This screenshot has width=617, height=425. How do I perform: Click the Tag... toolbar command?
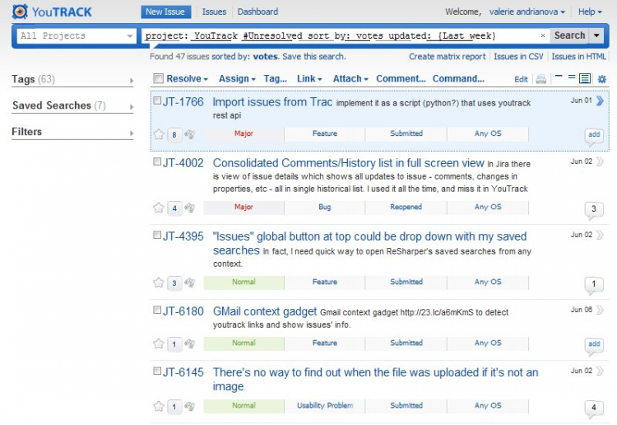coord(276,79)
